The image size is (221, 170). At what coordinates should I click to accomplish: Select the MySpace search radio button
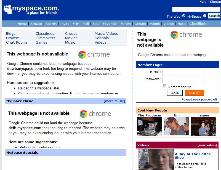click(204, 16)
